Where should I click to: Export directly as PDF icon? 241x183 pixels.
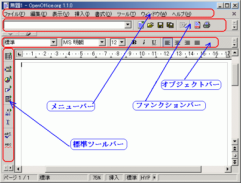[197, 25]
